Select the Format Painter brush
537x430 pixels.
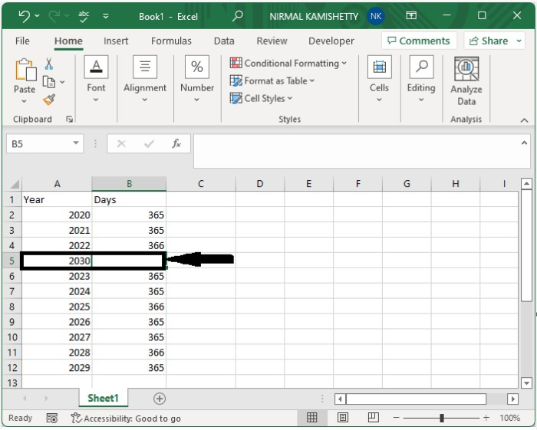pos(49,100)
